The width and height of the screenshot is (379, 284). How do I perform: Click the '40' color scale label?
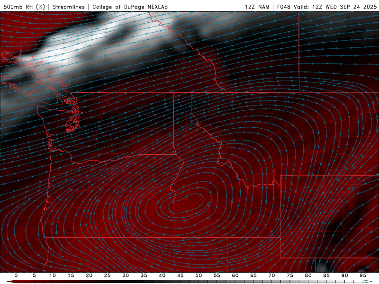tap(162, 275)
